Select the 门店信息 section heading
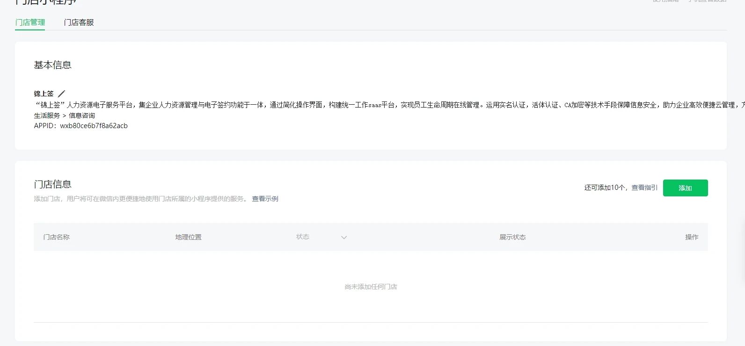Screen dimensions: 745x346 point(52,184)
